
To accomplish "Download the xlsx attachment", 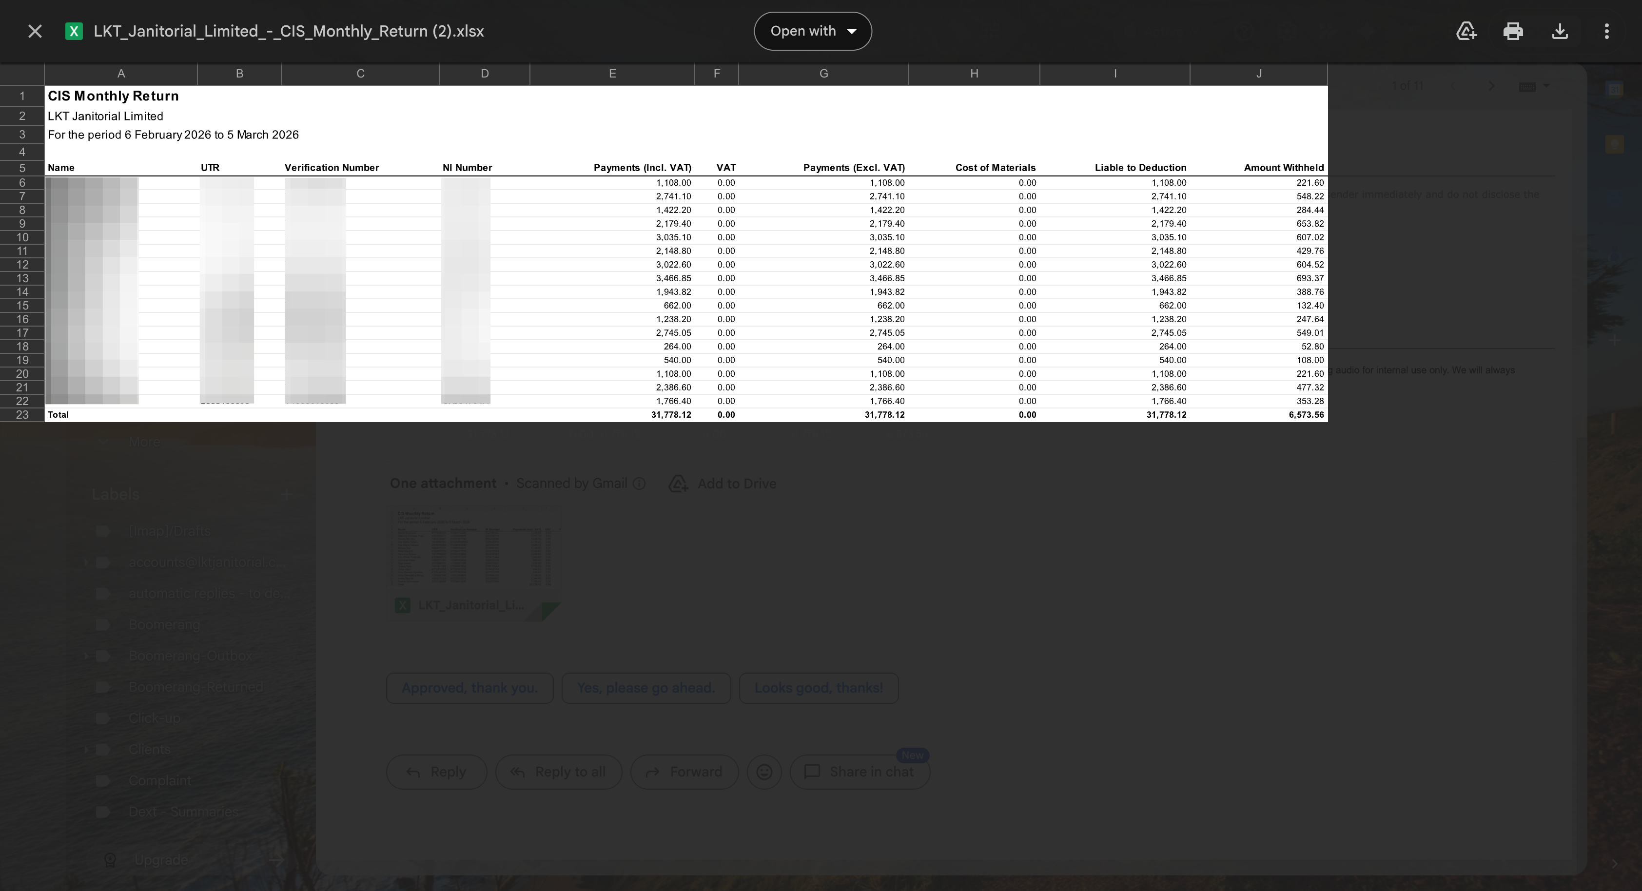I will 1560,31.
